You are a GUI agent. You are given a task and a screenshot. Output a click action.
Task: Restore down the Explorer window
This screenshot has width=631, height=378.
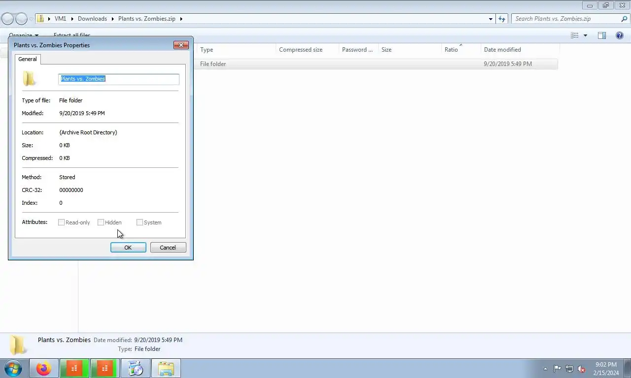coord(606,5)
